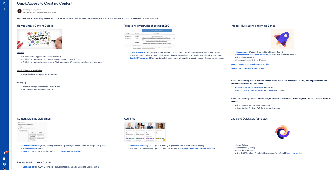Open notifications icon with 9+ badge
Image resolution: width=336 pixels, height=170 pixels.
[4, 153]
